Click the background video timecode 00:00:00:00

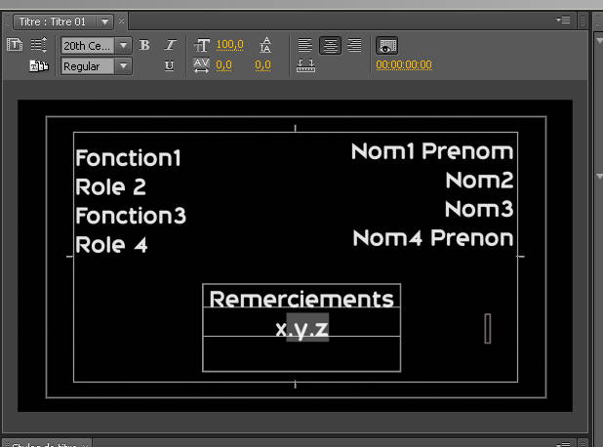tap(404, 64)
